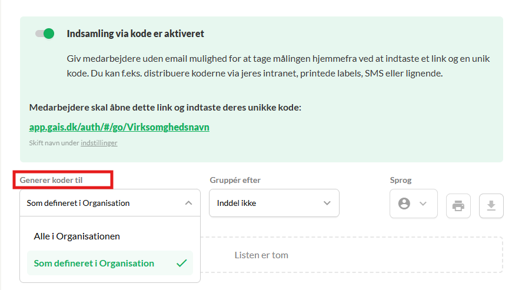Choose Som defineret i Organisation in the list
This screenshot has width=522, height=290.
pyautogui.click(x=94, y=263)
